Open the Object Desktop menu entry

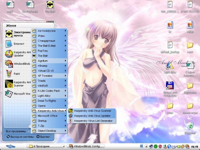49,131
